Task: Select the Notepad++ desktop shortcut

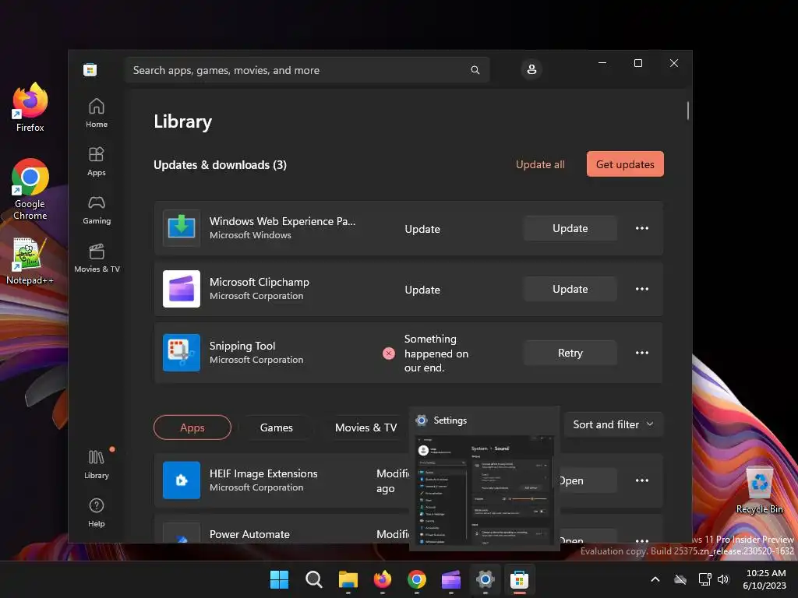Action: [30, 261]
